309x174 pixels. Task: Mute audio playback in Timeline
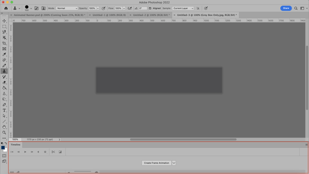click(x=38, y=152)
